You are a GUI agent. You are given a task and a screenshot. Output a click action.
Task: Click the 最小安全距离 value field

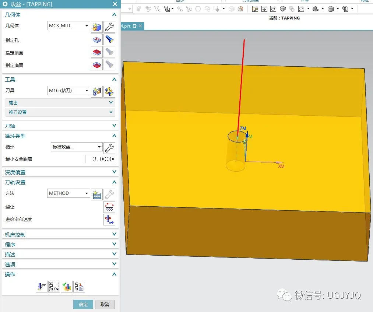point(100,159)
